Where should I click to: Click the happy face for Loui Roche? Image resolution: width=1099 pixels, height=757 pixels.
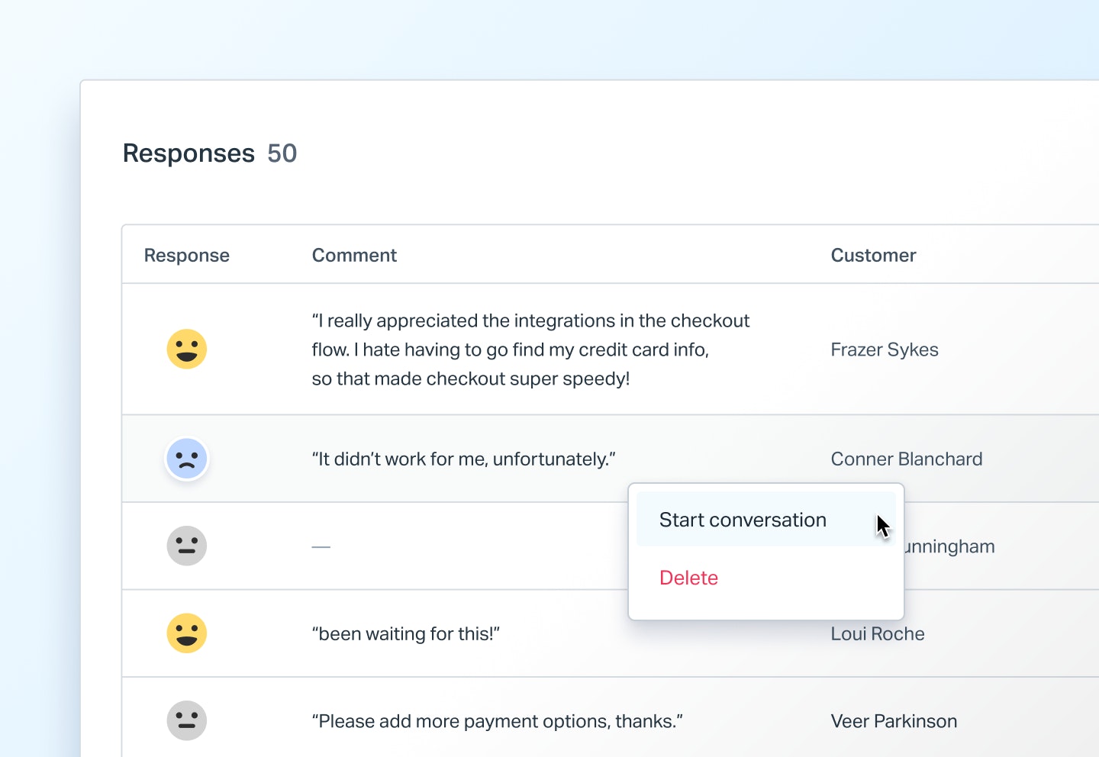187,633
